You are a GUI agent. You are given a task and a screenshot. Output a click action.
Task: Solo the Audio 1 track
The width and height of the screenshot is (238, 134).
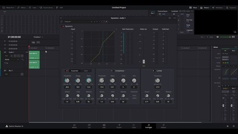click(19, 56)
